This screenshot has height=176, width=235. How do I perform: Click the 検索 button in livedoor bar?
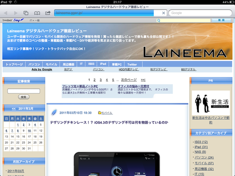[221, 20]
